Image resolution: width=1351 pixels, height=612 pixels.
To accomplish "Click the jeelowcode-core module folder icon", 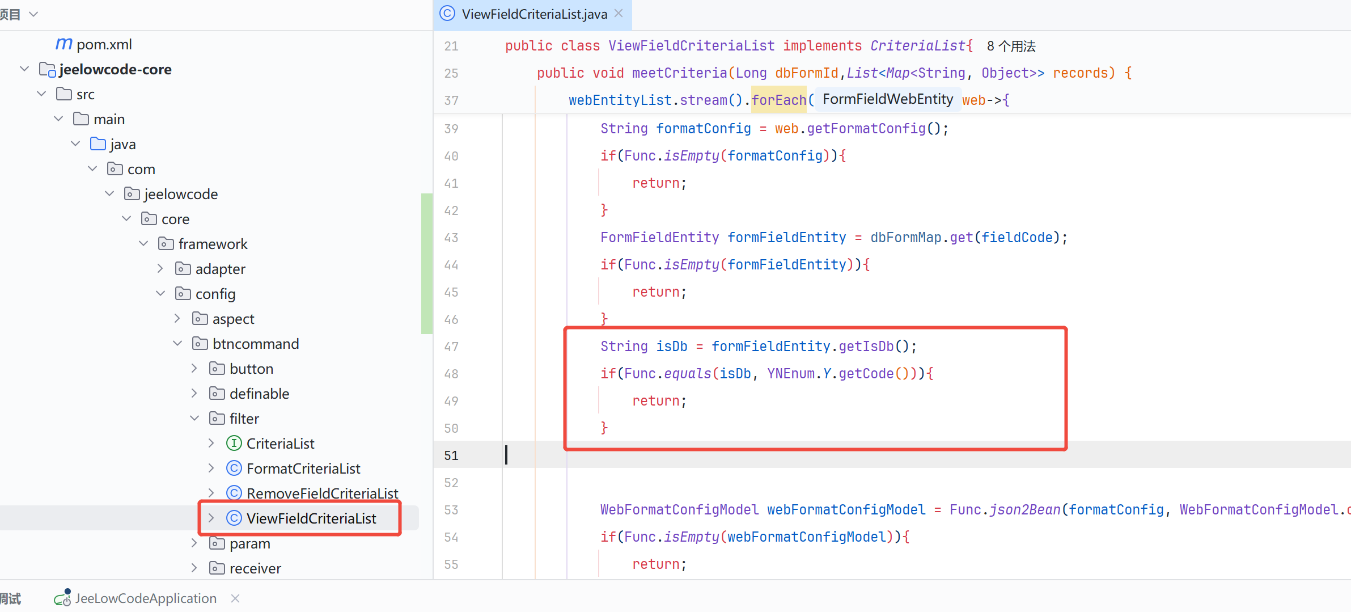I will coord(48,70).
